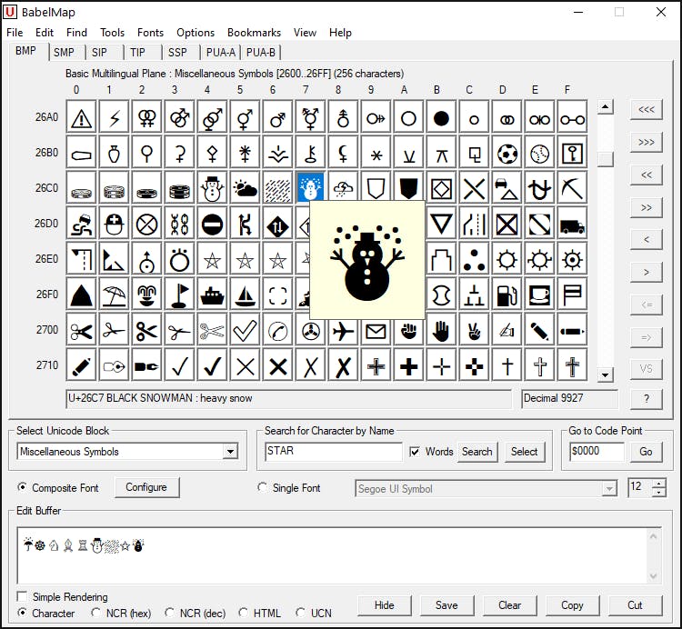The image size is (682, 629).
Task: Select the Single Font radio button
Action: click(264, 488)
